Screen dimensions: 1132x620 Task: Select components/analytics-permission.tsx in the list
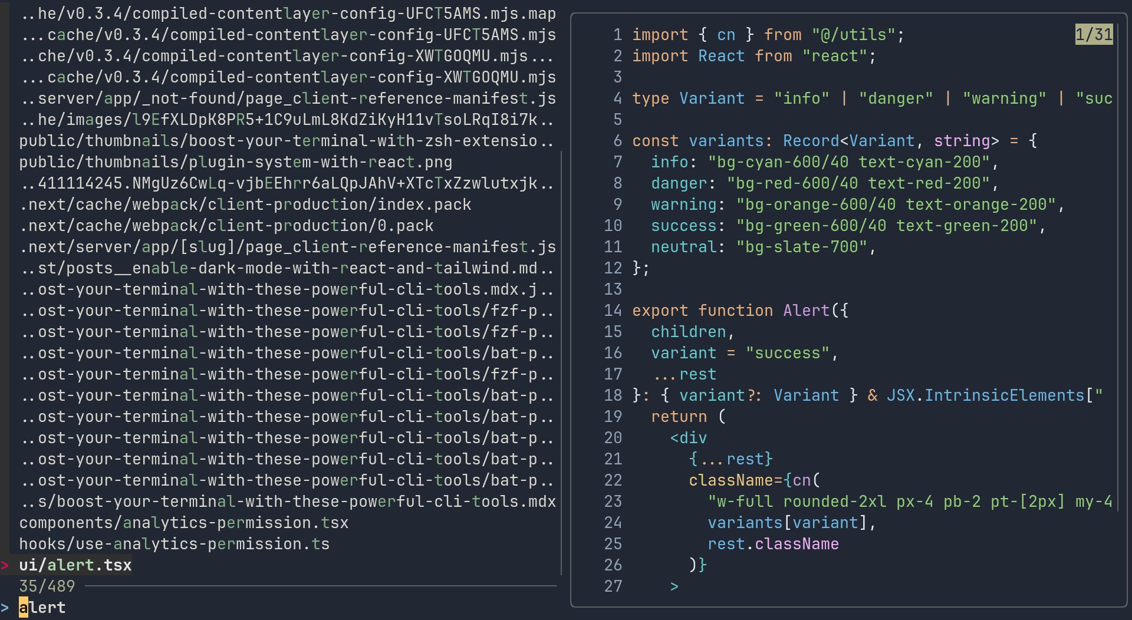pos(183,523)
